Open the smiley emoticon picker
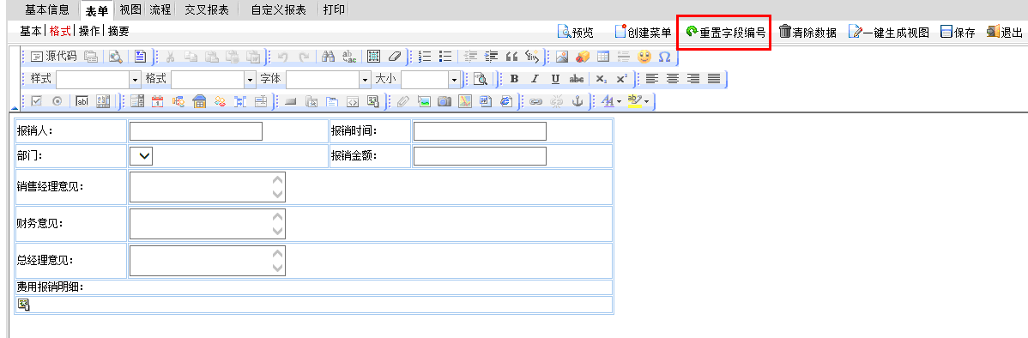Viewport: 1028px width, 338px height. click(644, 57)
